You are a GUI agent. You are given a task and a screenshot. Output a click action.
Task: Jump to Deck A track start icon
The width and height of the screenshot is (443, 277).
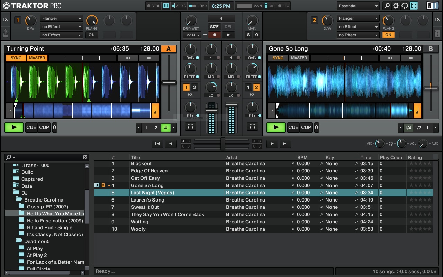click(10, 111)
